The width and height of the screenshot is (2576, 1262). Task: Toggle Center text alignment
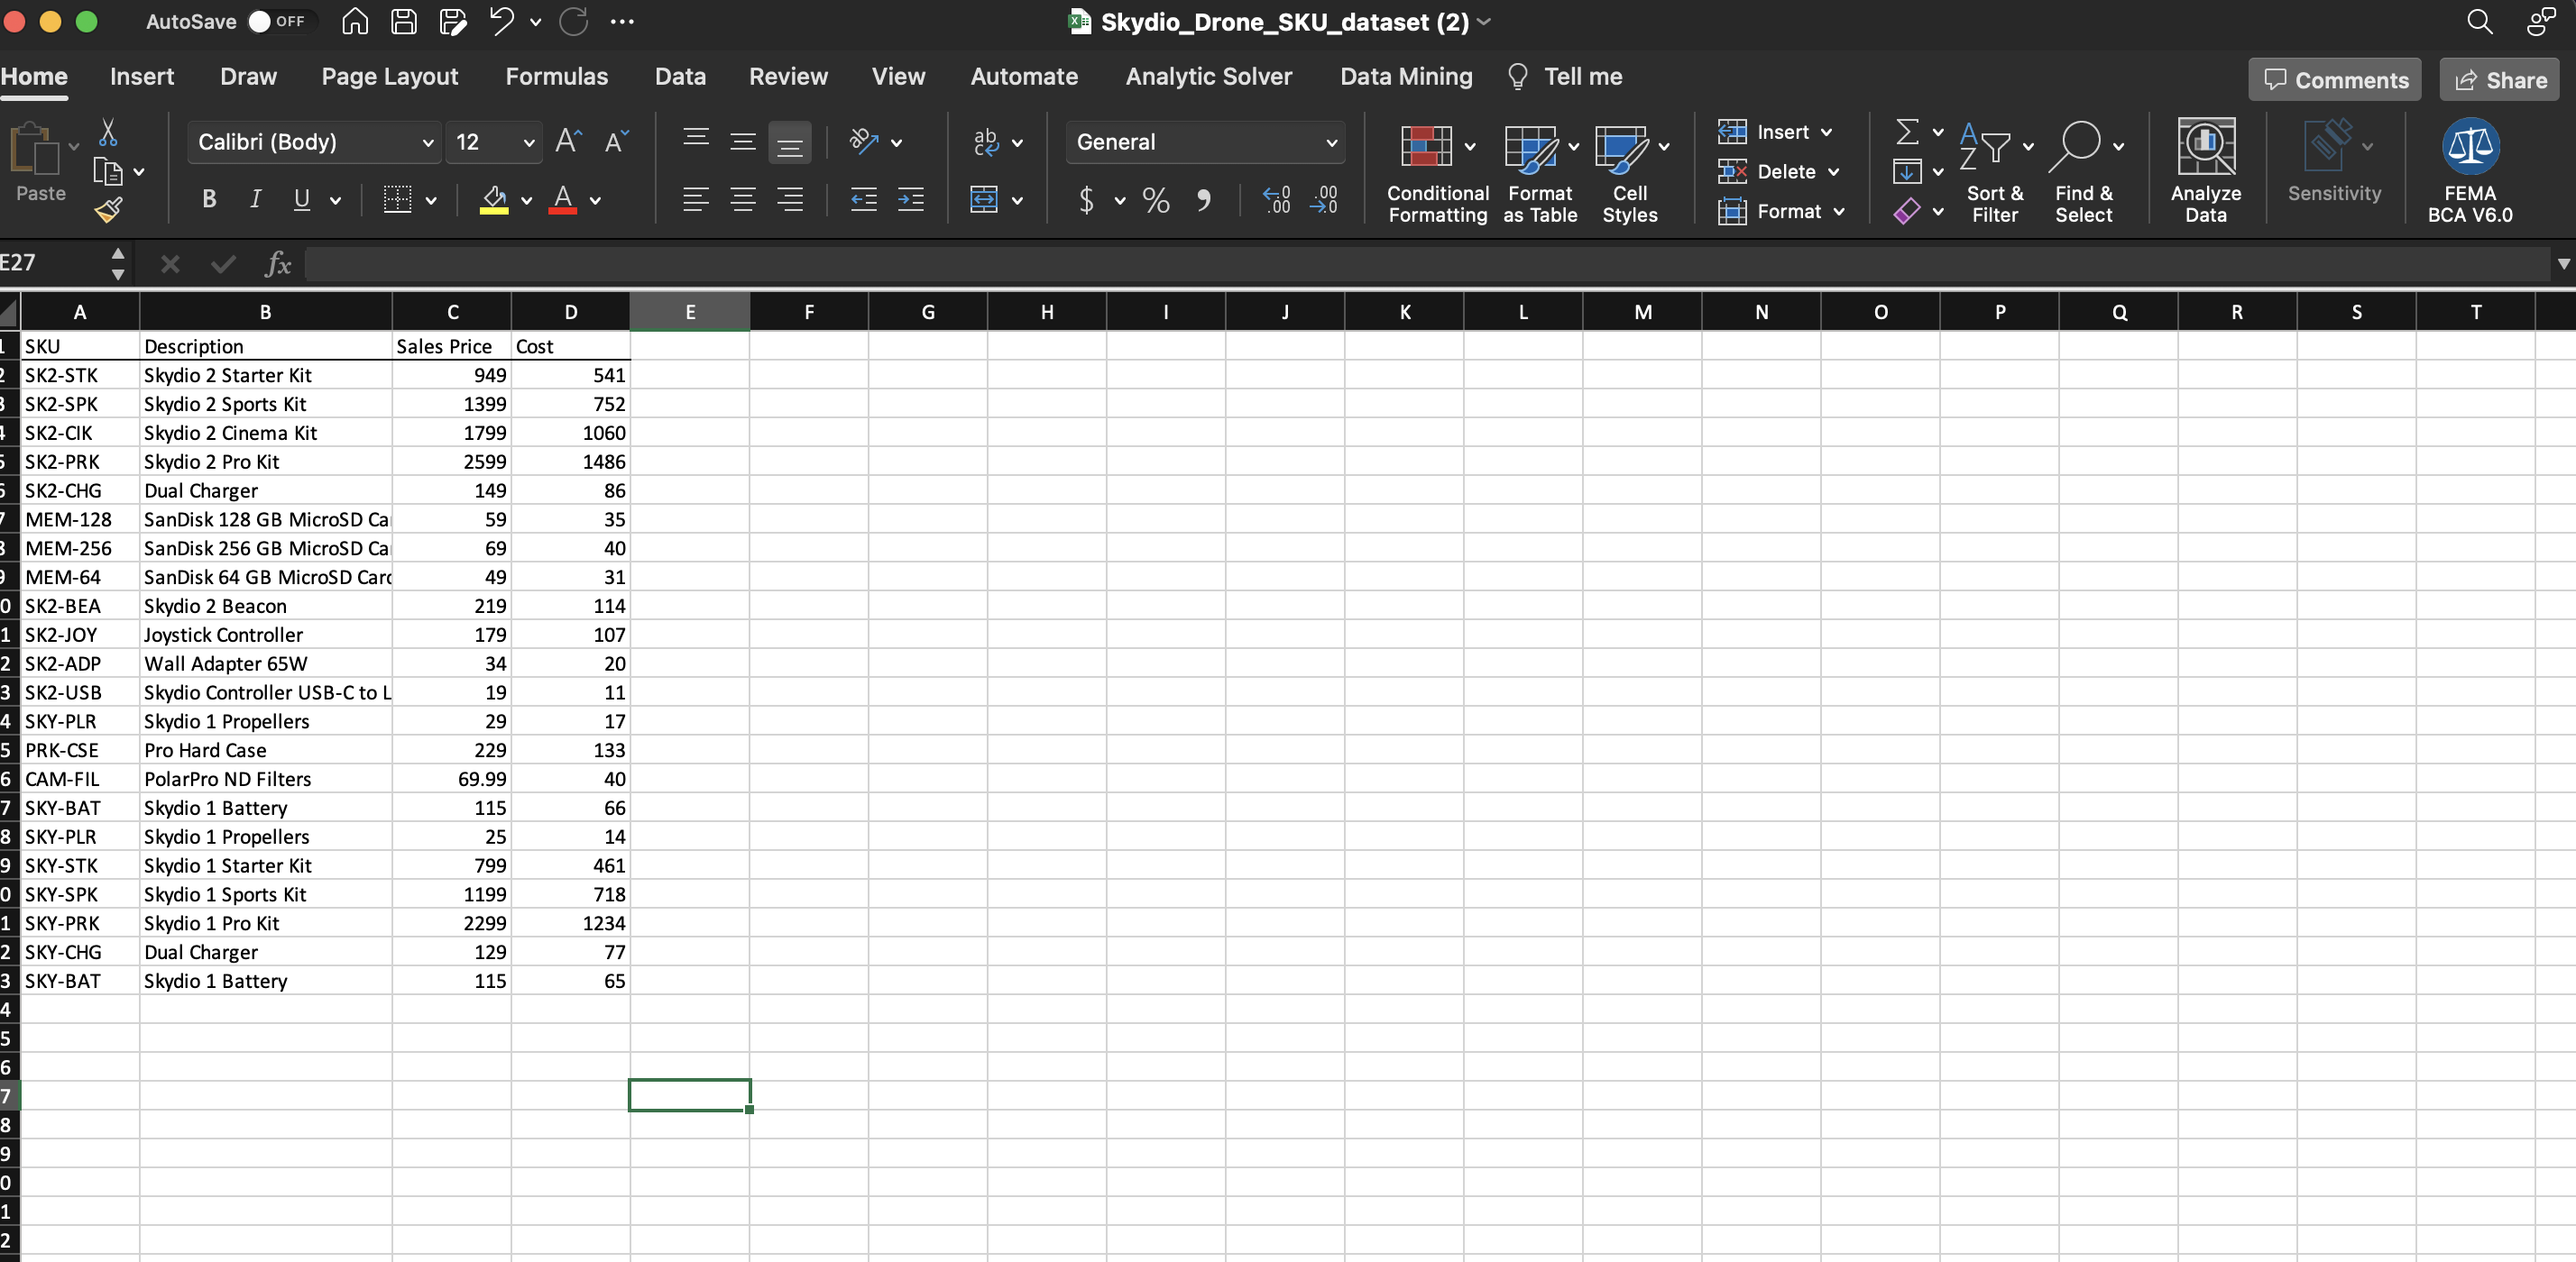[x=743, y=200]
